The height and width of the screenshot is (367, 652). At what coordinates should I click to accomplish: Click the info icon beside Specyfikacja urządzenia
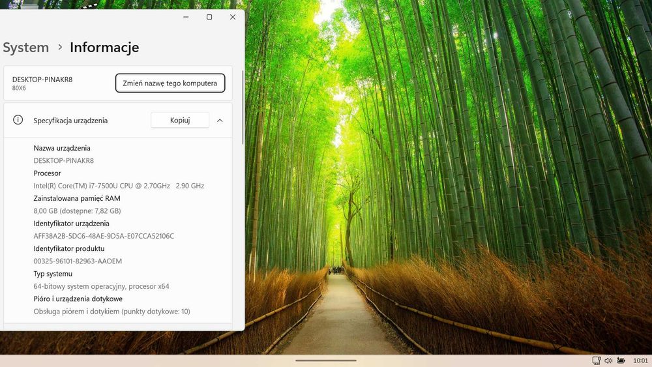click(x=18, y=120)
